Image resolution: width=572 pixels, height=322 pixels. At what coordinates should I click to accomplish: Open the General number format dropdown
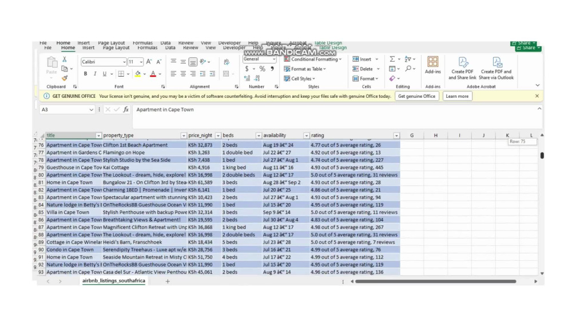(274, 59)
